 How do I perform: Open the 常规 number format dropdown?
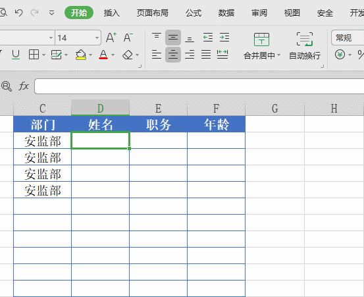click(348, 38)
